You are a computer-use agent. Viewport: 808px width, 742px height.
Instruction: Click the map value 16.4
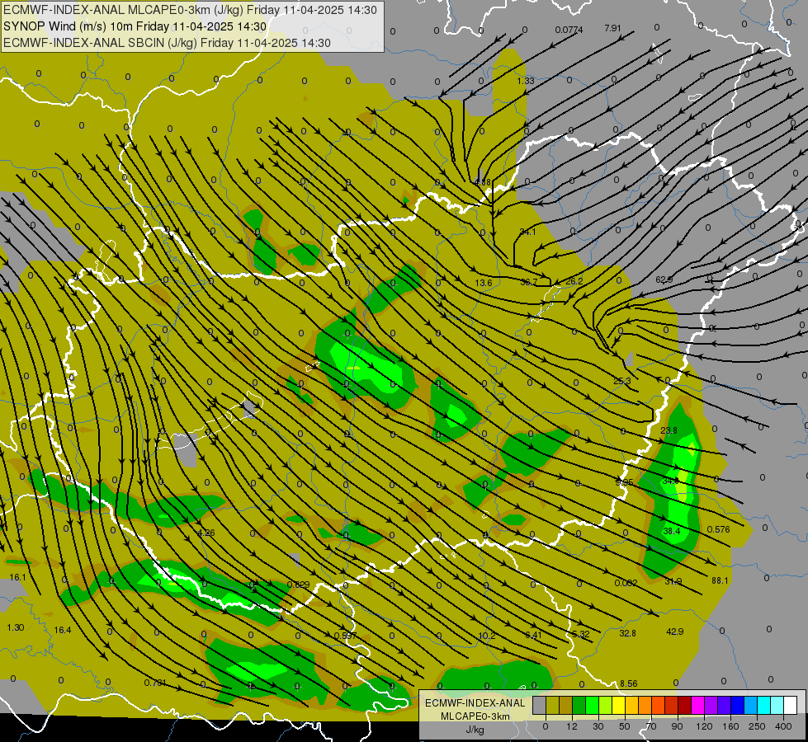pyautogui.click(x=63, y=630)
